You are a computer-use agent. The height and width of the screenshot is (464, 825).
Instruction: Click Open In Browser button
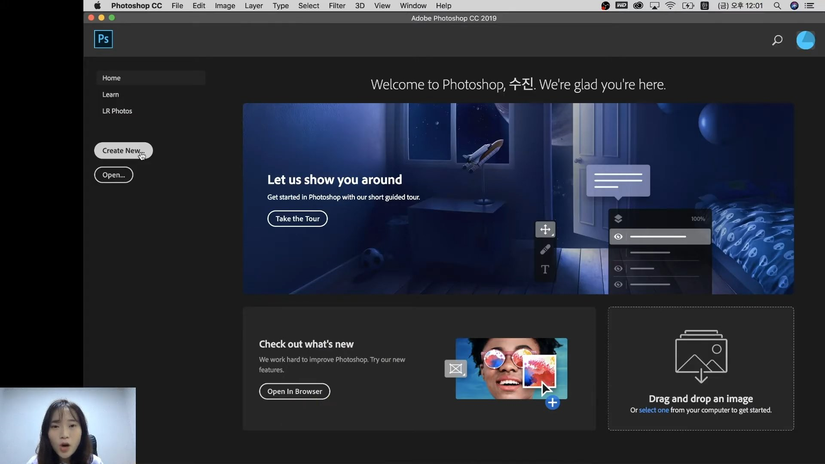(x=294, y=391)
